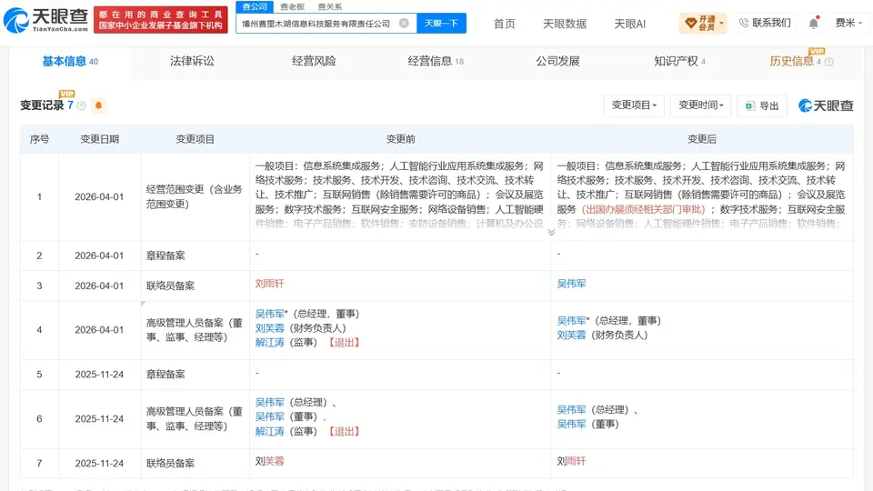Click the phone icon for 联系我们
Screen dimensions: 873x491
tap(743, 23)
